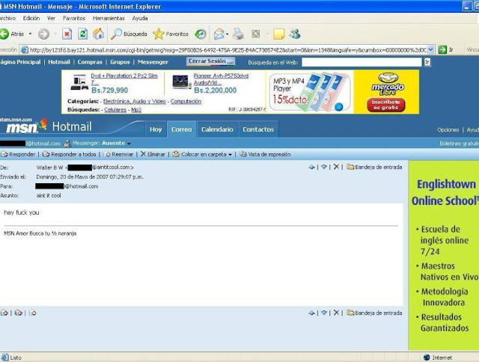The width and height of the screenshot is (479, 362).
Task: Click the Messenger buddies toolbar icon
Action: (295, 34)
